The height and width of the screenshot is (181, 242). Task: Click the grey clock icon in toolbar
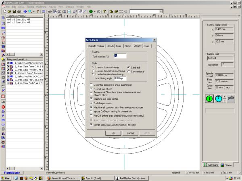[99, 11]
